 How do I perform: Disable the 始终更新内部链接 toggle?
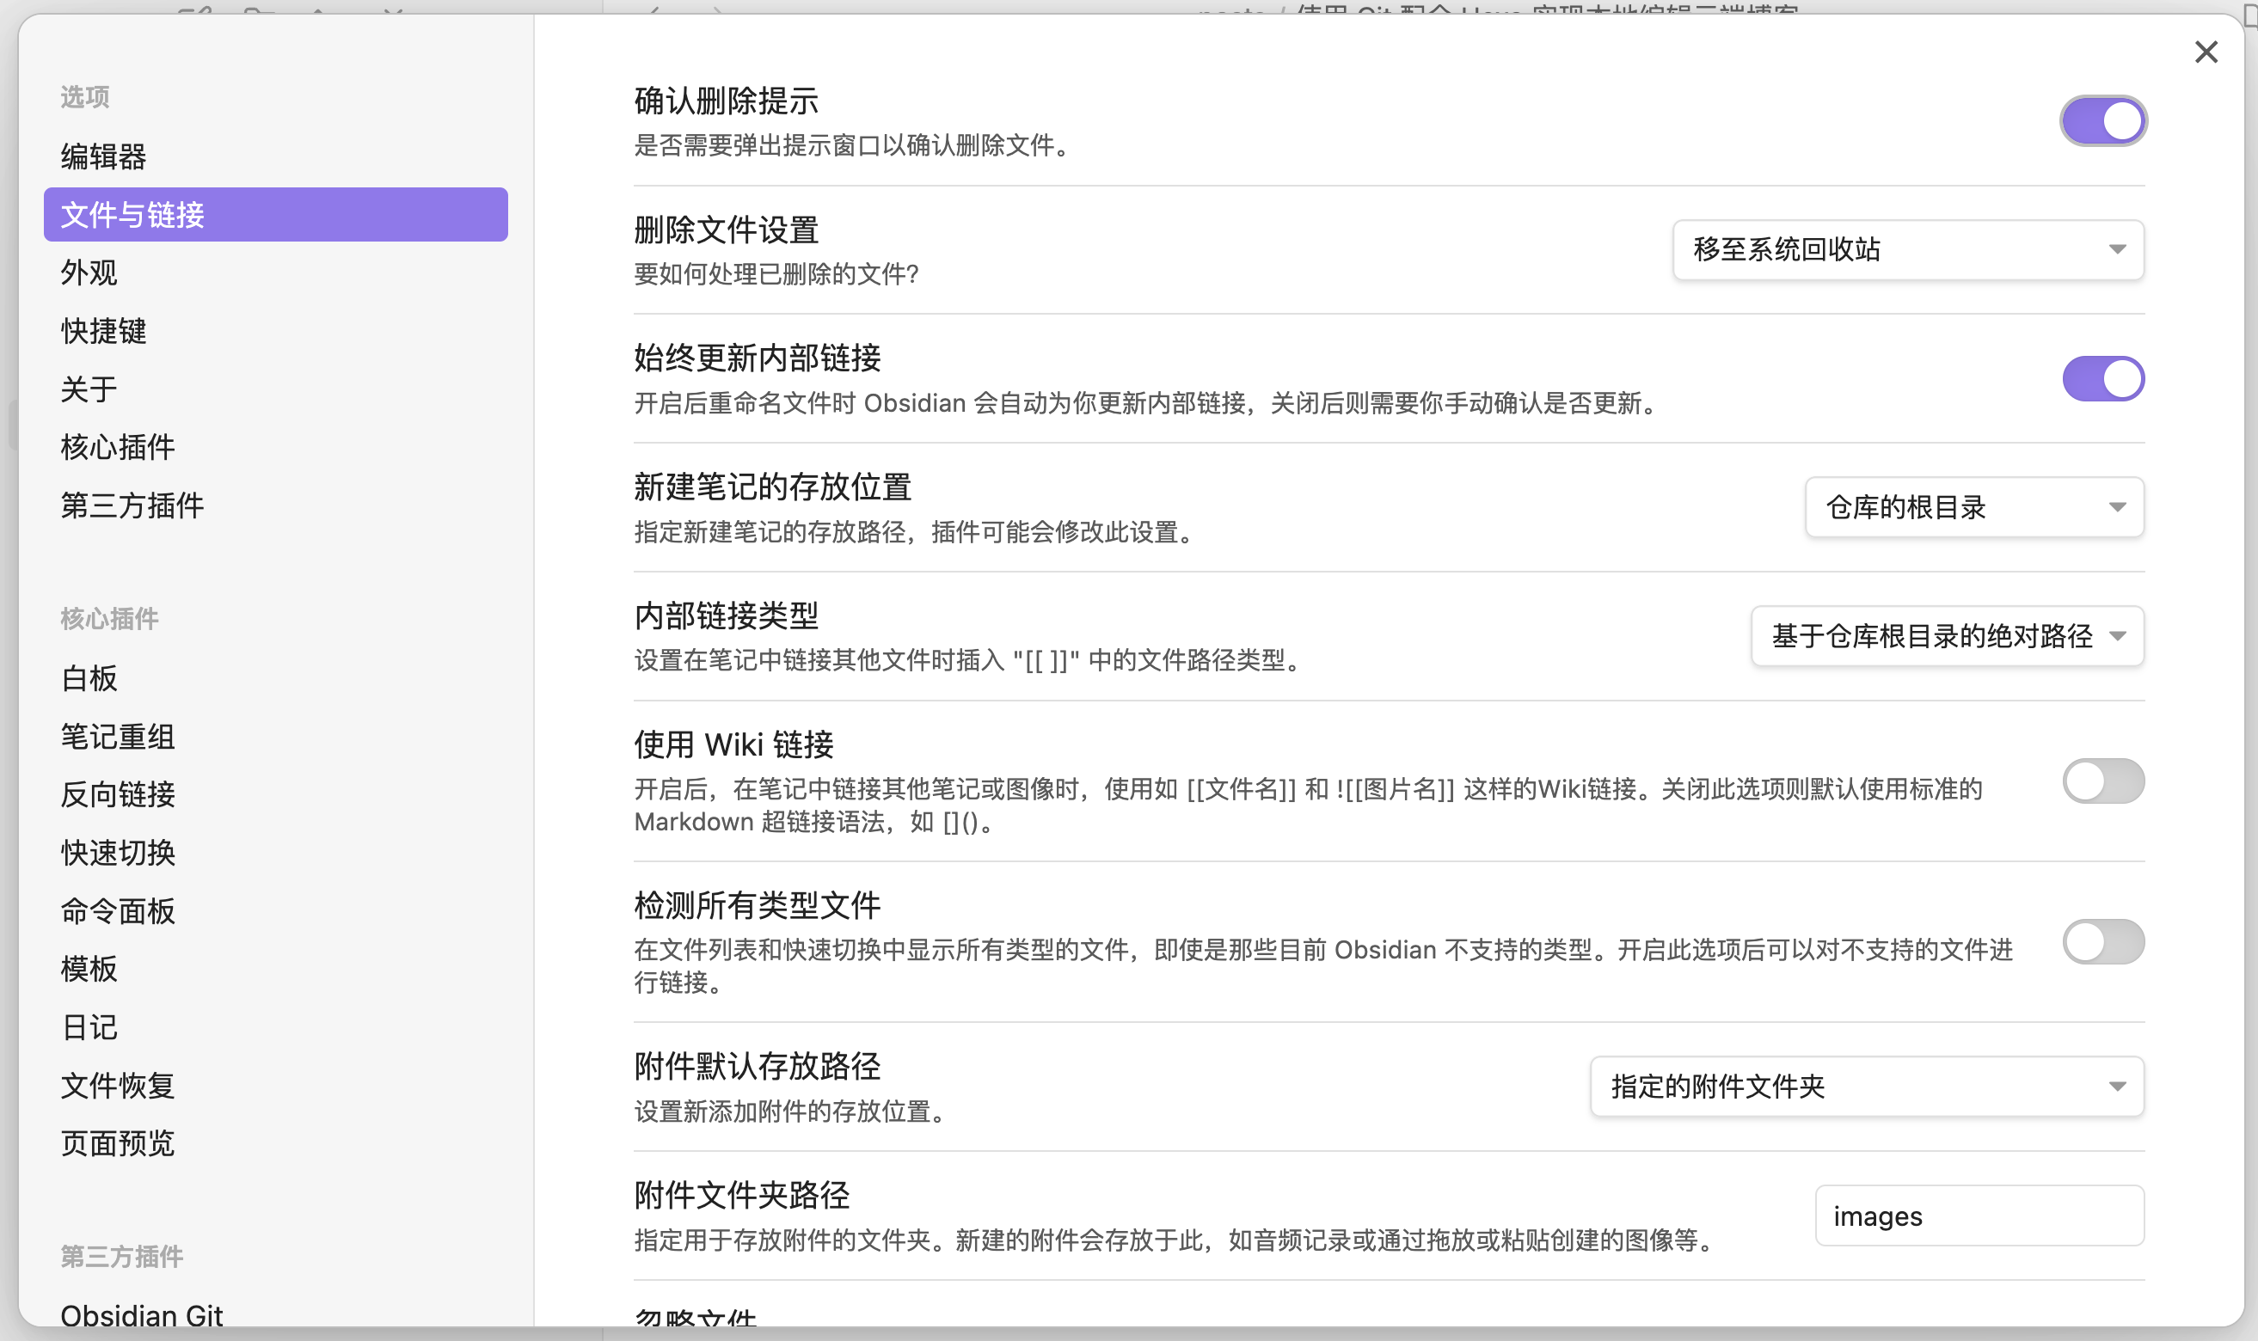(x=2102, y=378)
